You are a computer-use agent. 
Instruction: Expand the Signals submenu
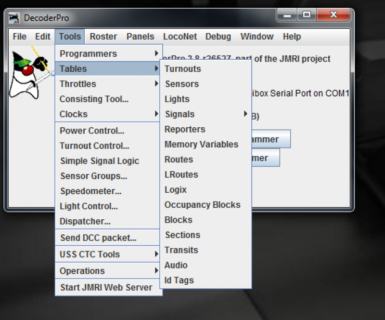206,114
